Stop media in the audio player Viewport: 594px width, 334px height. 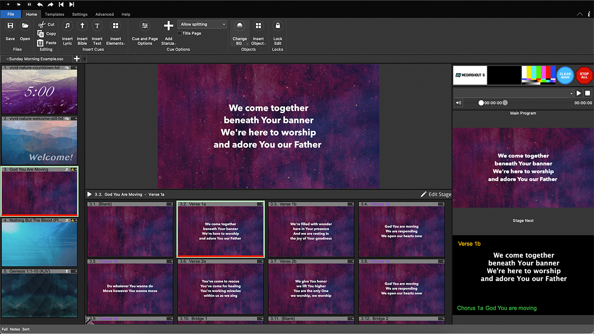[588, 93]
